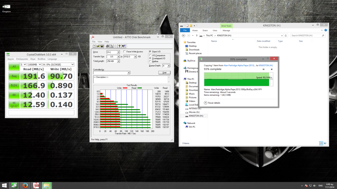Image resolution: width=337 pixels, height=189 pixels.
Task: Open the ATTO View menu
Action: [x=100, y=41]
